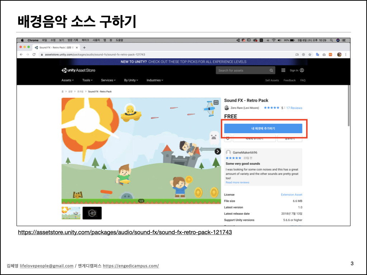
Task: Click the volume icon in the menu bar
Action: (x=279, y=40)
